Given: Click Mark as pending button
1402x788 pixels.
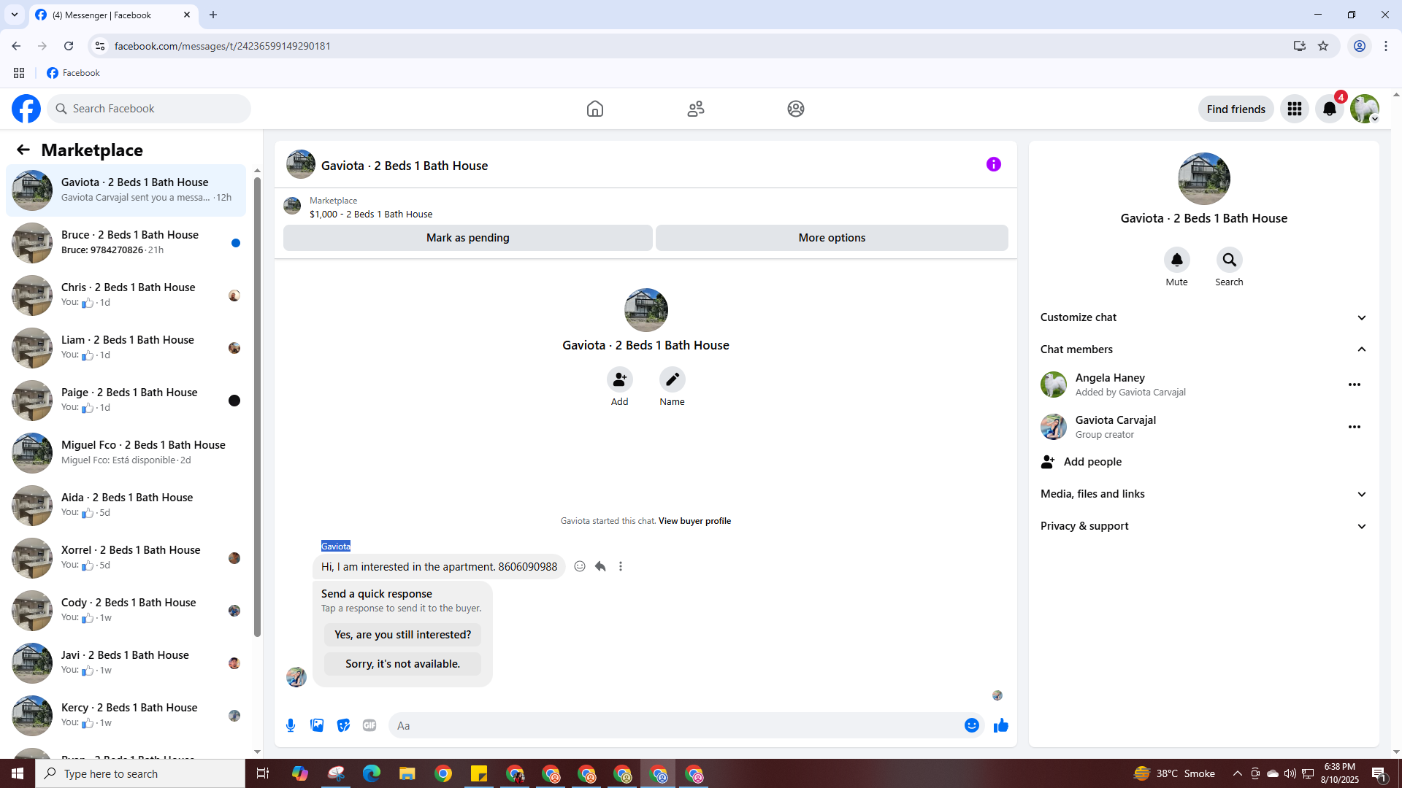Looking at the screenshot, I should coord(467,238).
